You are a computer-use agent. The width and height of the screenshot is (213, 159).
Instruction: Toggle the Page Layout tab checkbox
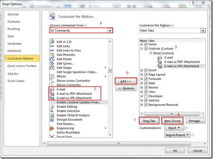[146, 75]
